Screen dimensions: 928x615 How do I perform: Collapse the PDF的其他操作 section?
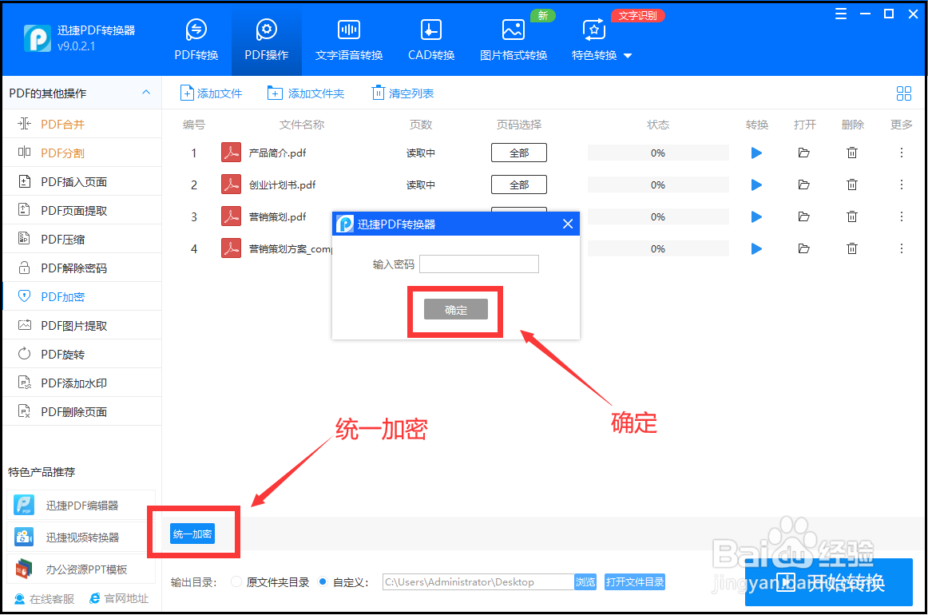click(x=146, y=93)
